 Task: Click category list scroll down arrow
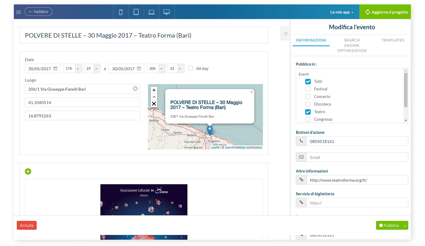[x=405, y=120]
